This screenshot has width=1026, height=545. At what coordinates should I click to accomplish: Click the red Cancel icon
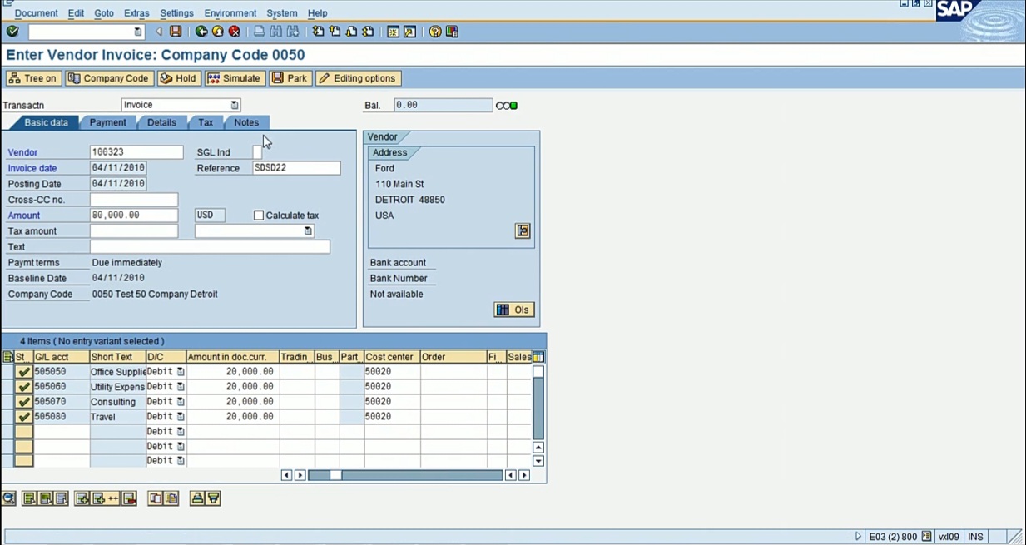[235, 32]
